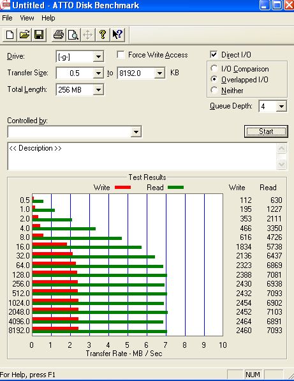Click the Read value 630

click(x=276, y=200)
